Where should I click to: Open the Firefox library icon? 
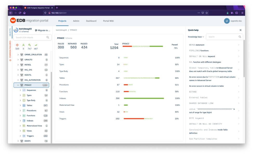point(232,13)
